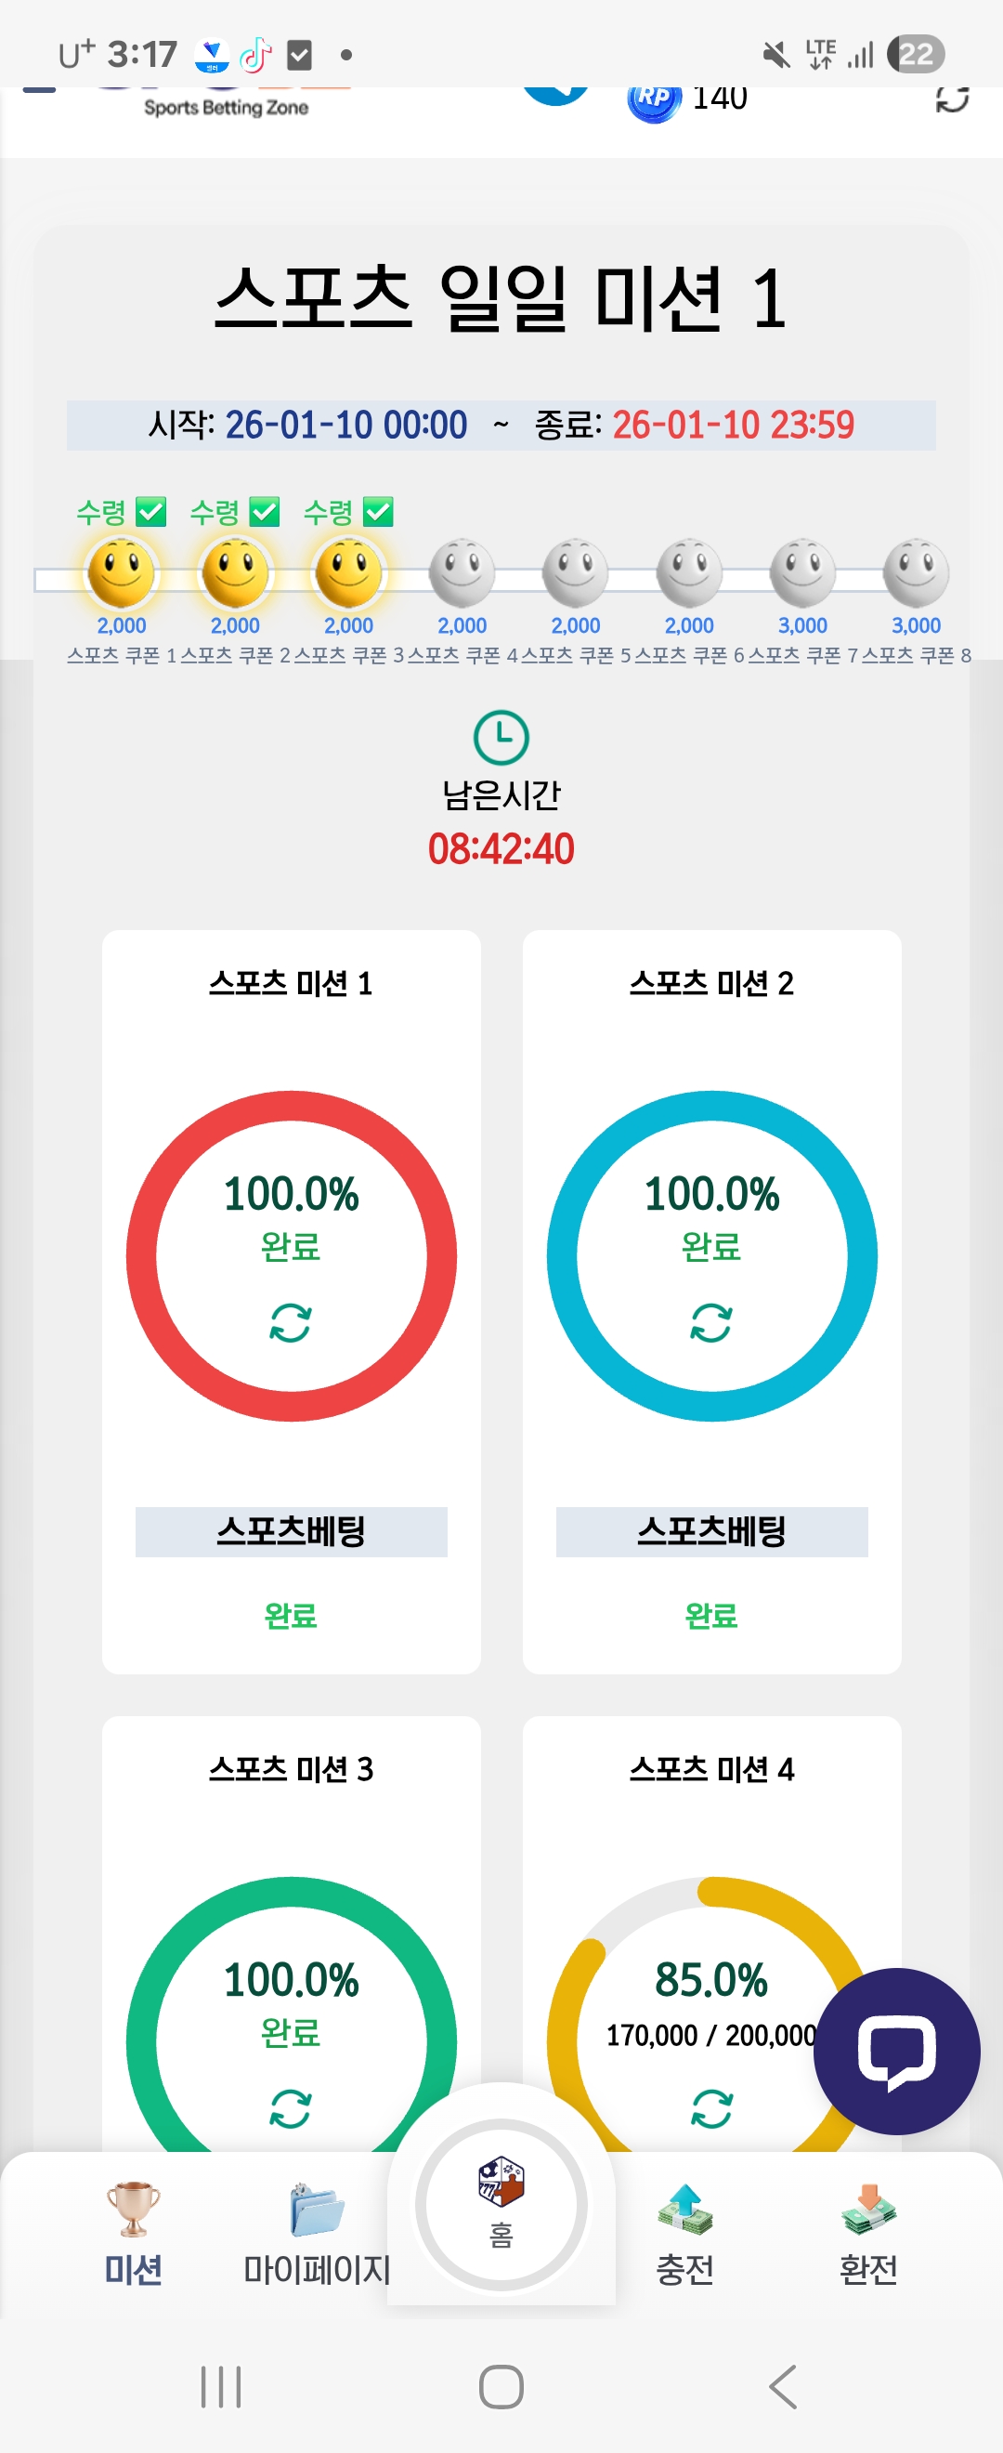Viewport: 1003px width, 2453px height.
Task: Refresh 스포츠 미션 1 progress
Action: [291, 1323]
